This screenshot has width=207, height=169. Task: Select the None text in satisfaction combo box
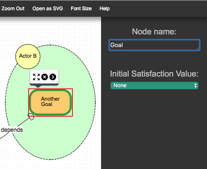(120, 86)
